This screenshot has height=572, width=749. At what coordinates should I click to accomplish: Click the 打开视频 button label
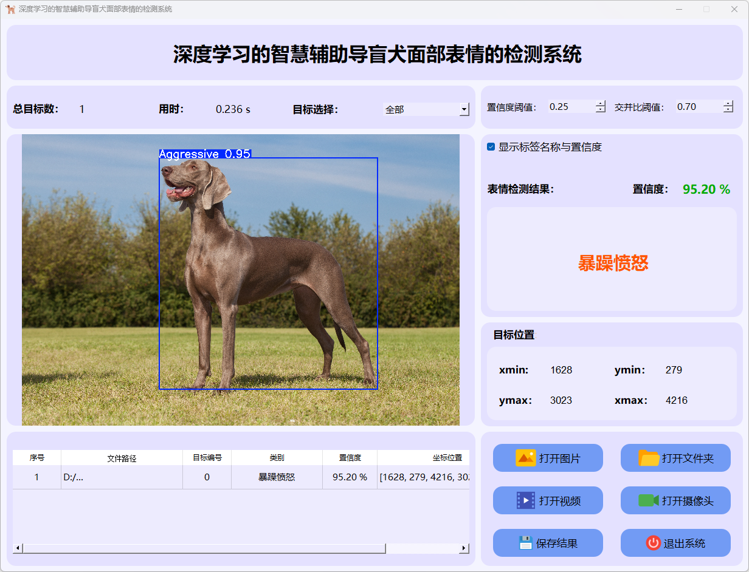point(560,501)
